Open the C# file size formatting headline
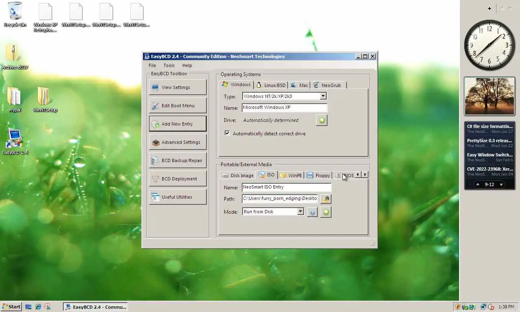The image size is (520, 312). tap(490, 129)
